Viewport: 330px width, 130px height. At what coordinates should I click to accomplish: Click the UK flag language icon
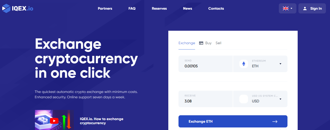[286, 8]
